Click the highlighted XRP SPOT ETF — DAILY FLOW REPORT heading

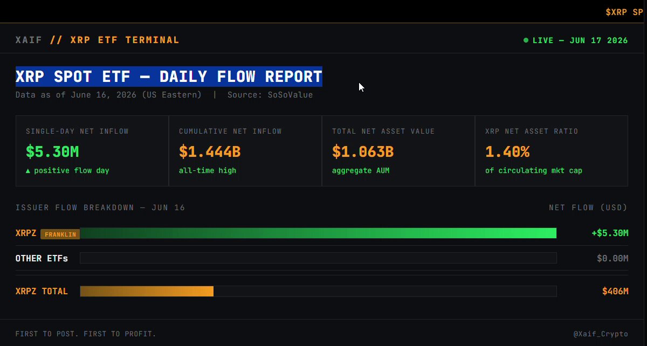(x=169, y=77)
